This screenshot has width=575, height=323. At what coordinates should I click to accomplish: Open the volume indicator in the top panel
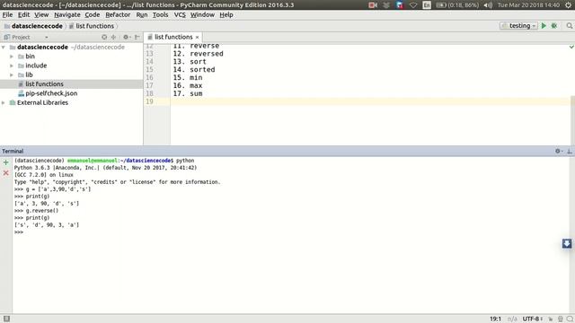coord(488,5)
